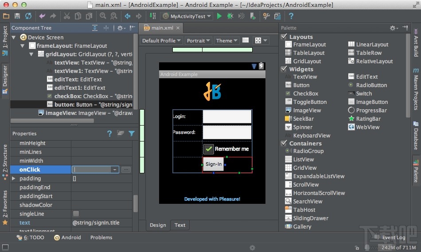The image size is (421, 252).
Task: Switch to the Text editor tab
Action: [179, 225]
